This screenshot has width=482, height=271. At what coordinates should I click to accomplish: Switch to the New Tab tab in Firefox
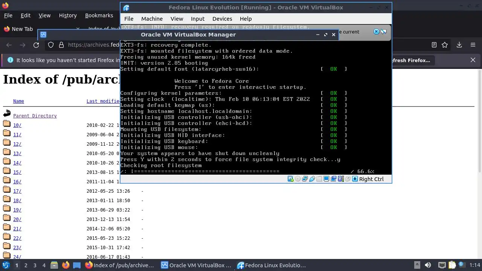pos(41,29)
